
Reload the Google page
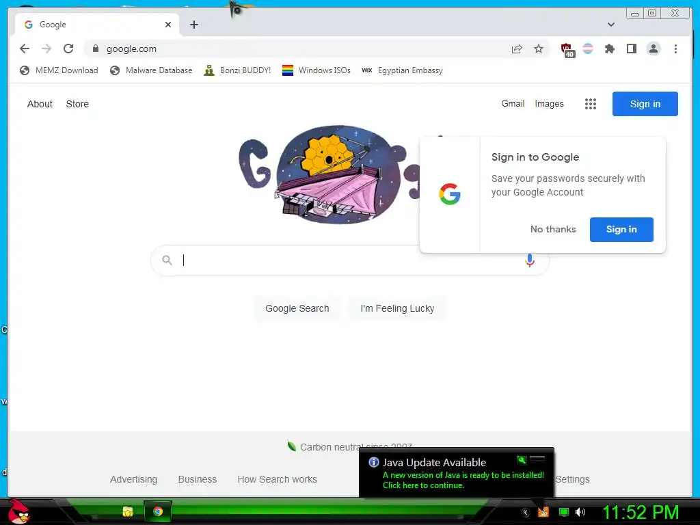[68, 49]
